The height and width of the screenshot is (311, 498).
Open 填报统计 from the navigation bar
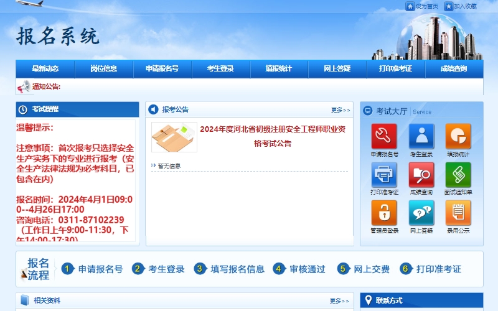(x=279, y=69)
